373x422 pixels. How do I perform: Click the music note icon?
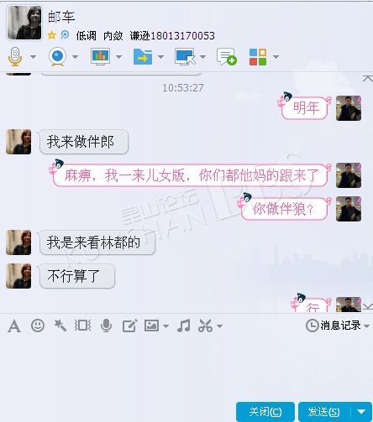(x=184, y=326)
